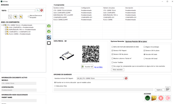Click into the TEXTO search field
This screenshot has height=104, width=174.
pyautogui.click(x=21, y=11)
